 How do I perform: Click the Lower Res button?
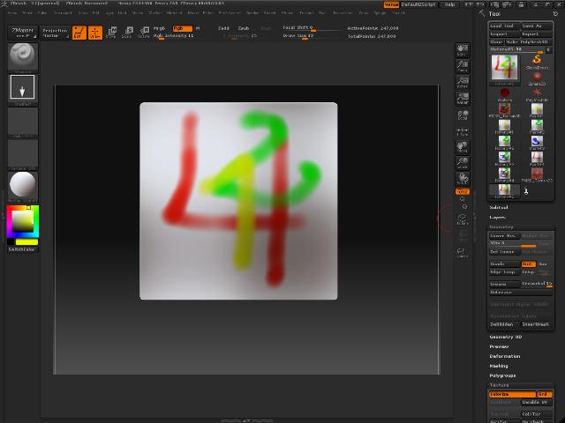tap(504, 236)
